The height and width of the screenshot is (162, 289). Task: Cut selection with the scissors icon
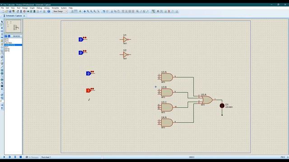point(112,11)
